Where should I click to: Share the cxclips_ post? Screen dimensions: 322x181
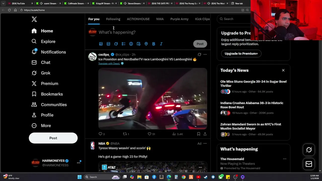tap(205, 134)
